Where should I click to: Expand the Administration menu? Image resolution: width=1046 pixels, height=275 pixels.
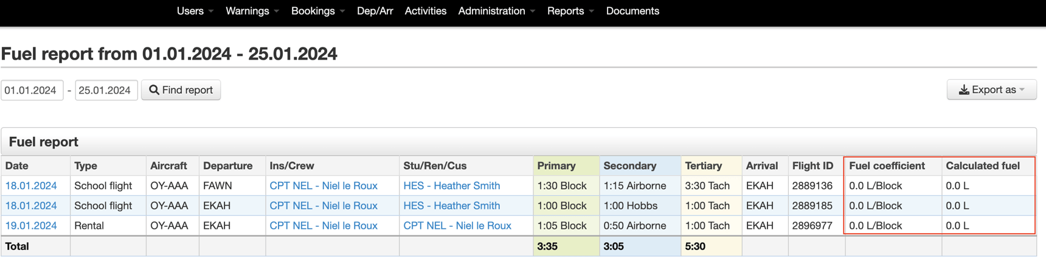[x=496, y=11]
